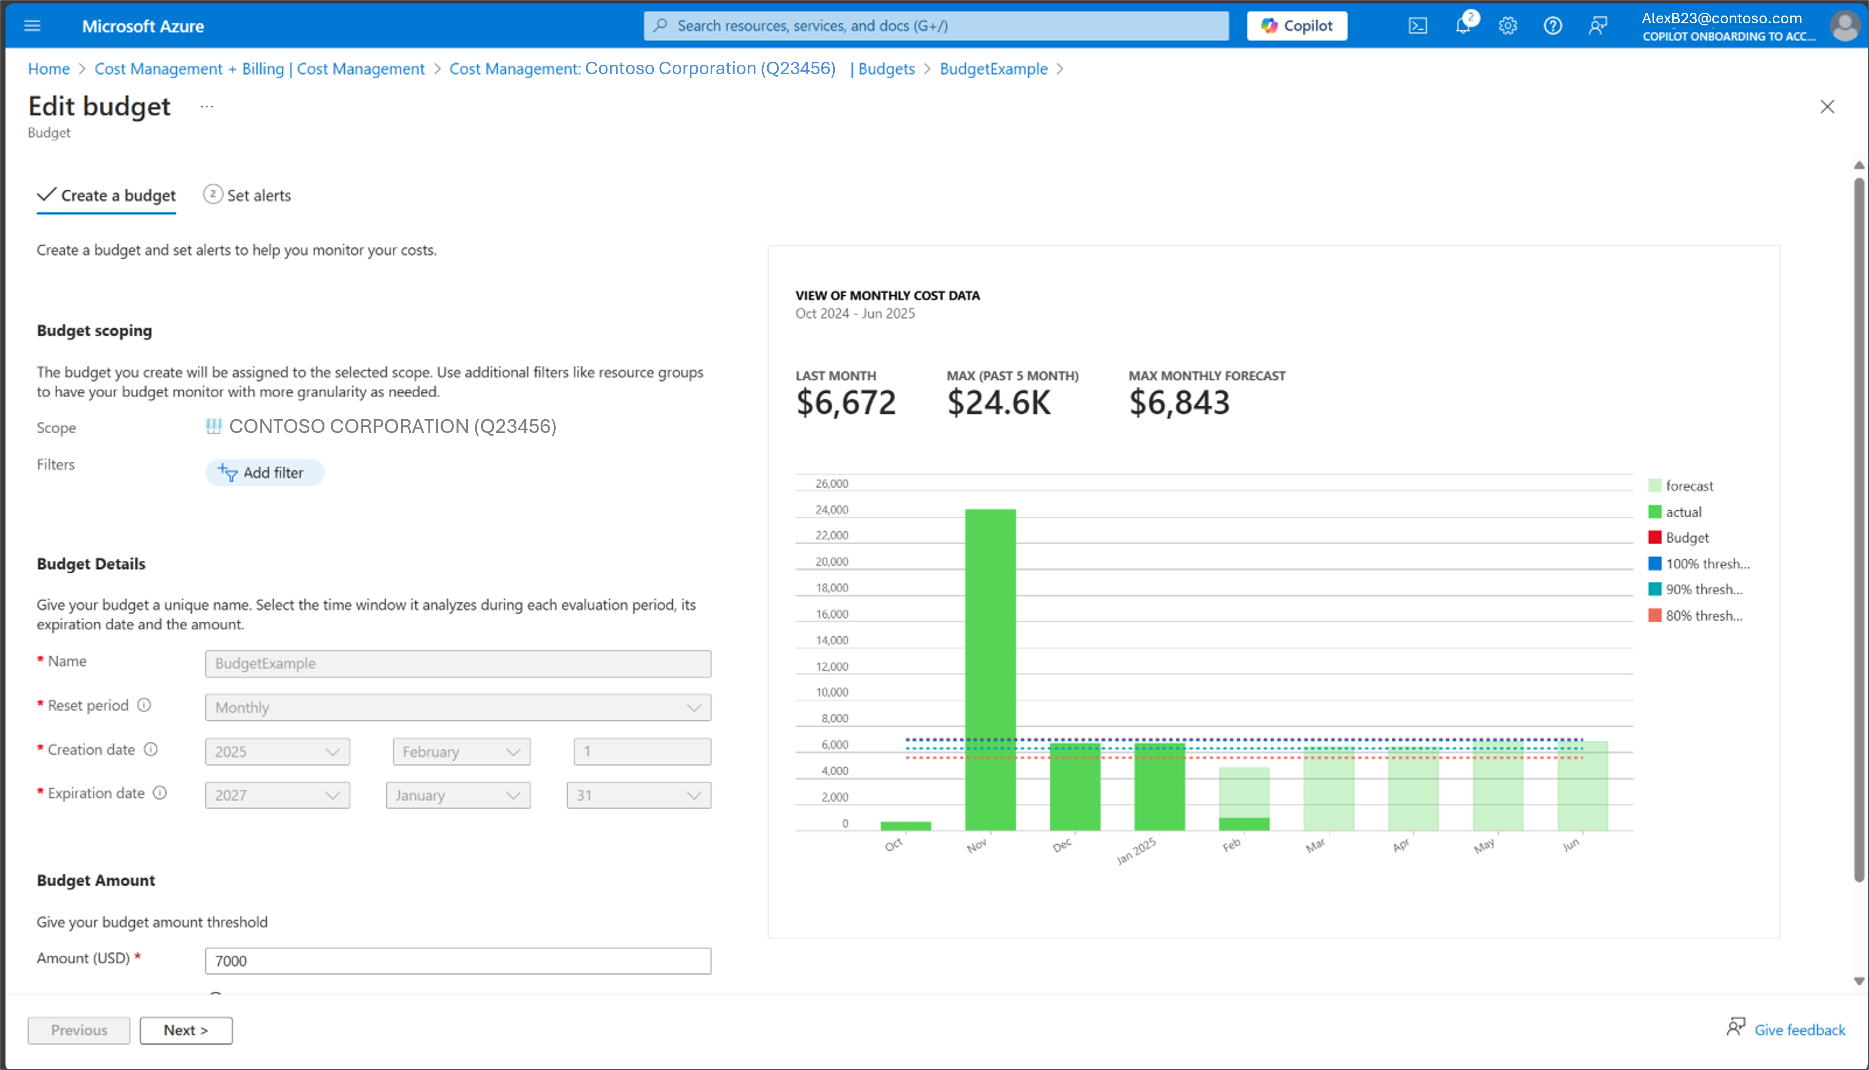Open the notifications bell
The width and height of the screenshot is (1869, 1070).
[x=1463, y=25]
